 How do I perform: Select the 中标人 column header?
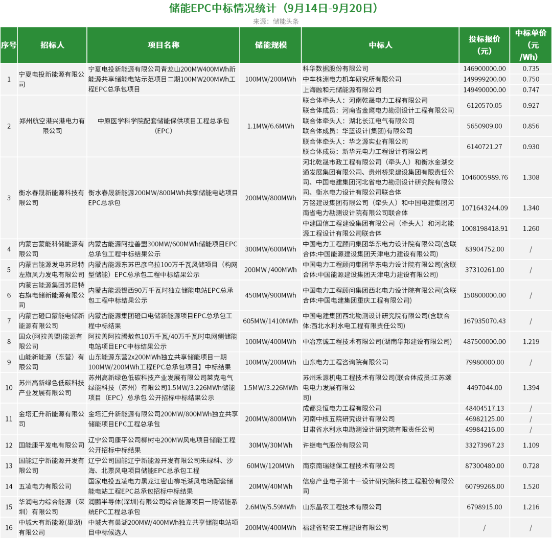click(380, 45)
